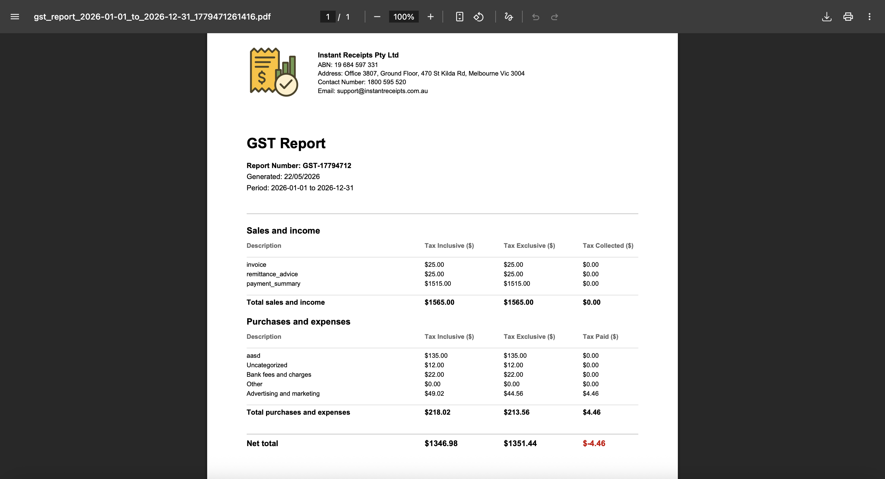Rotate the document counterclockwise
The height and width of the screenshot is (479, 885).
coord(479,17)
